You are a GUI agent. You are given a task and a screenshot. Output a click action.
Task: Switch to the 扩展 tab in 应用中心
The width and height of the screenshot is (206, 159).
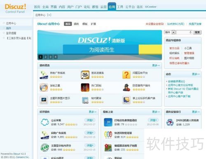point(94,24)
